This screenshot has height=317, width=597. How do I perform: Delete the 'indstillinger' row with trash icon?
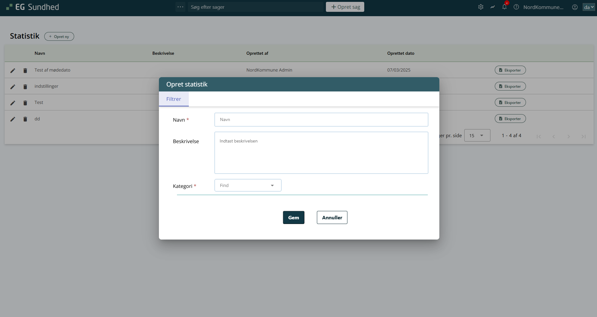pos(25,86)
